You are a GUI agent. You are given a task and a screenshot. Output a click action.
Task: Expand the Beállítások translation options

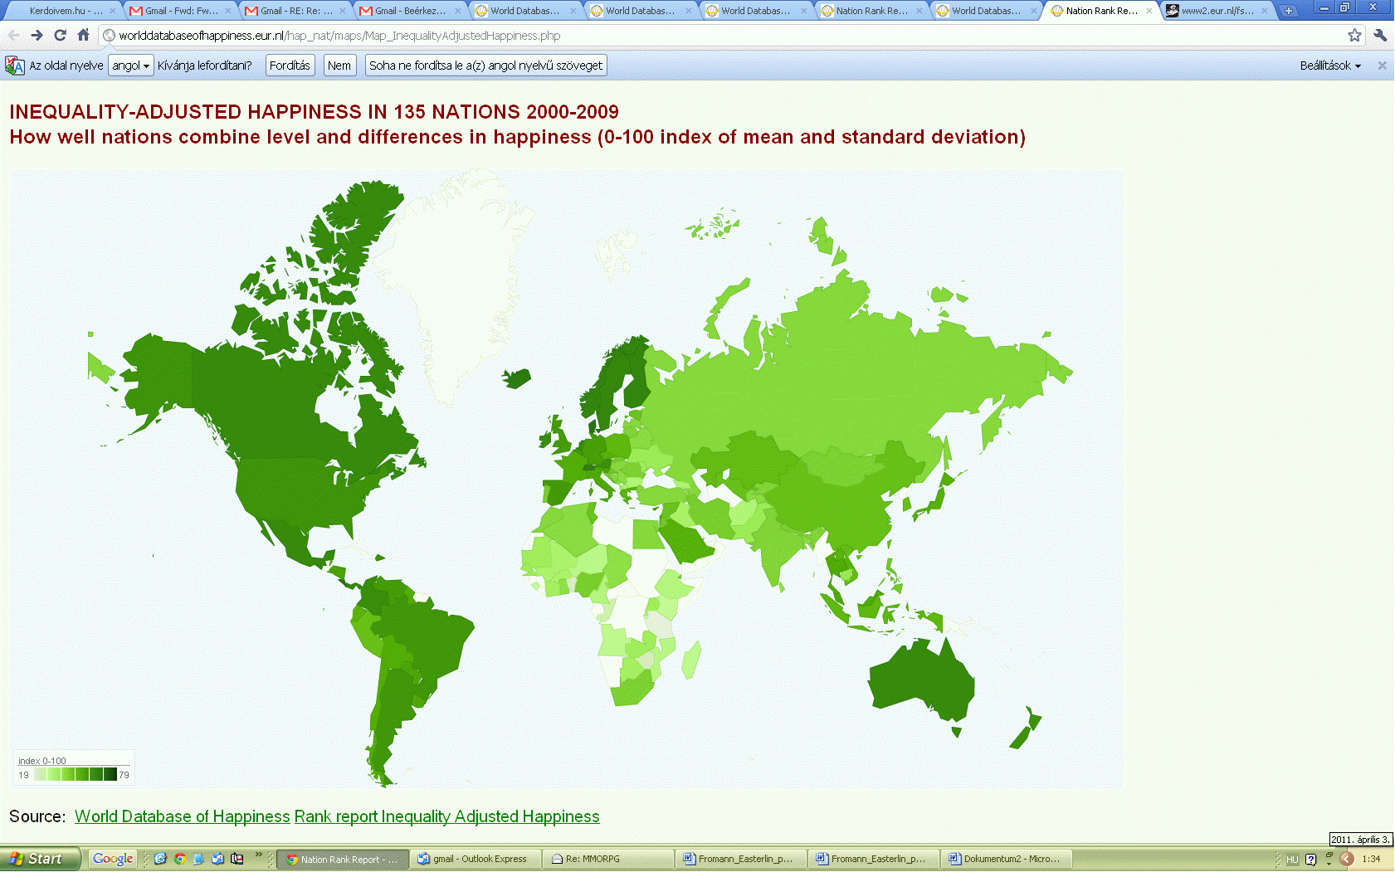tap(1330, 66)
